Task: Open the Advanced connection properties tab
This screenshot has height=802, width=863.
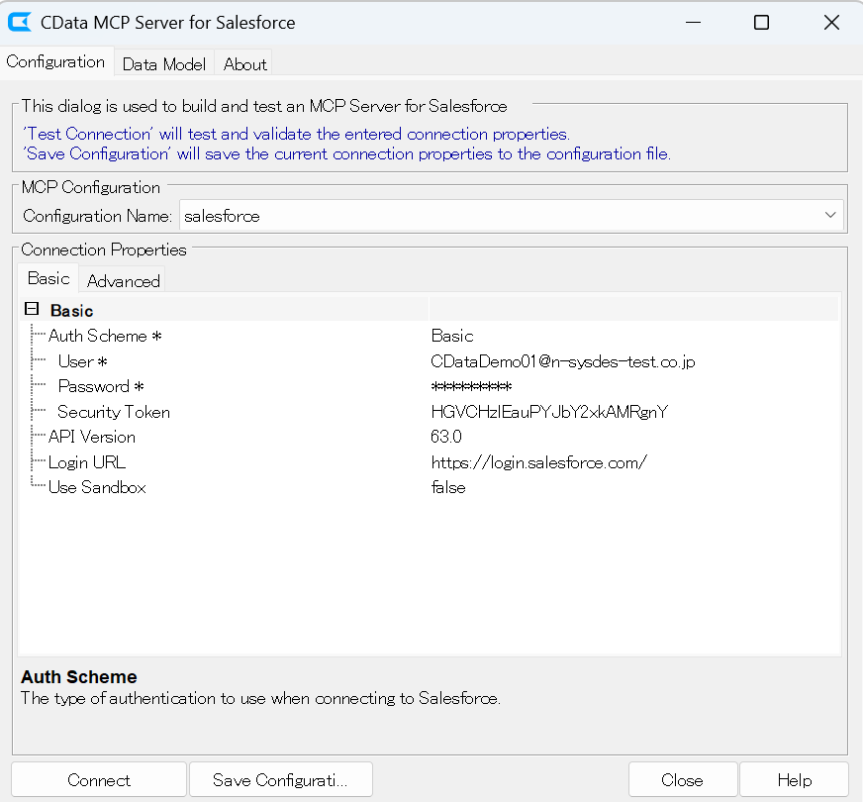Action: coord(124,281)
